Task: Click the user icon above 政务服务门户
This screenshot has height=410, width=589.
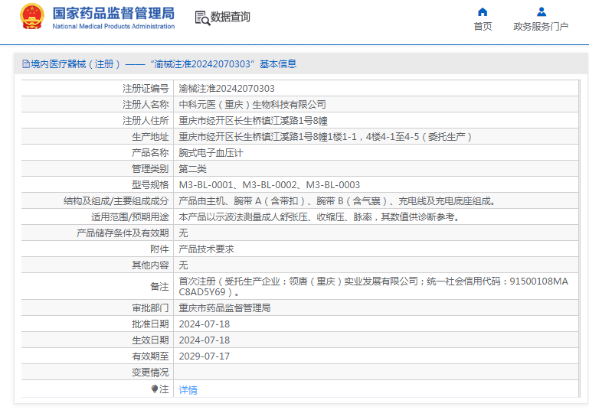Action: [x=541, y=12]
